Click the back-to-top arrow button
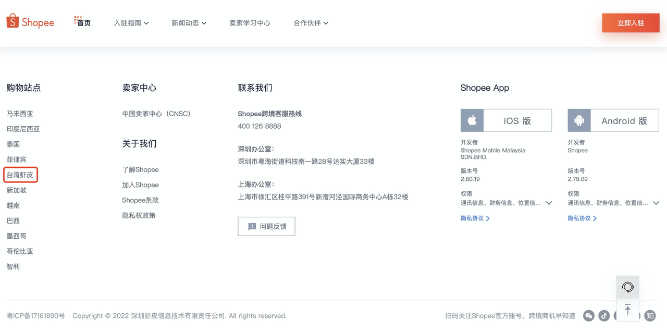This screenshot has height=331, width=667. click(x=628, y=310)
